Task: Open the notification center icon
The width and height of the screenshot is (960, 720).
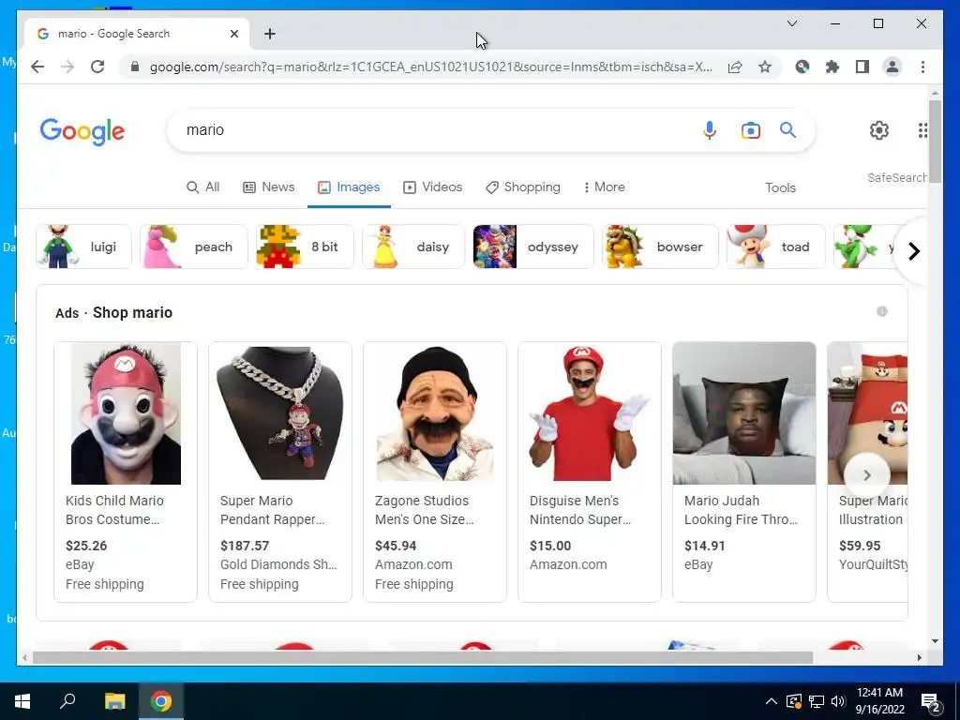Action: point(931,703)
